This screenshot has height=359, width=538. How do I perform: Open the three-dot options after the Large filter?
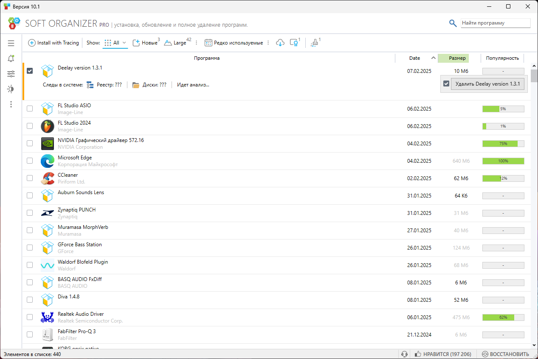click(196, 43)
